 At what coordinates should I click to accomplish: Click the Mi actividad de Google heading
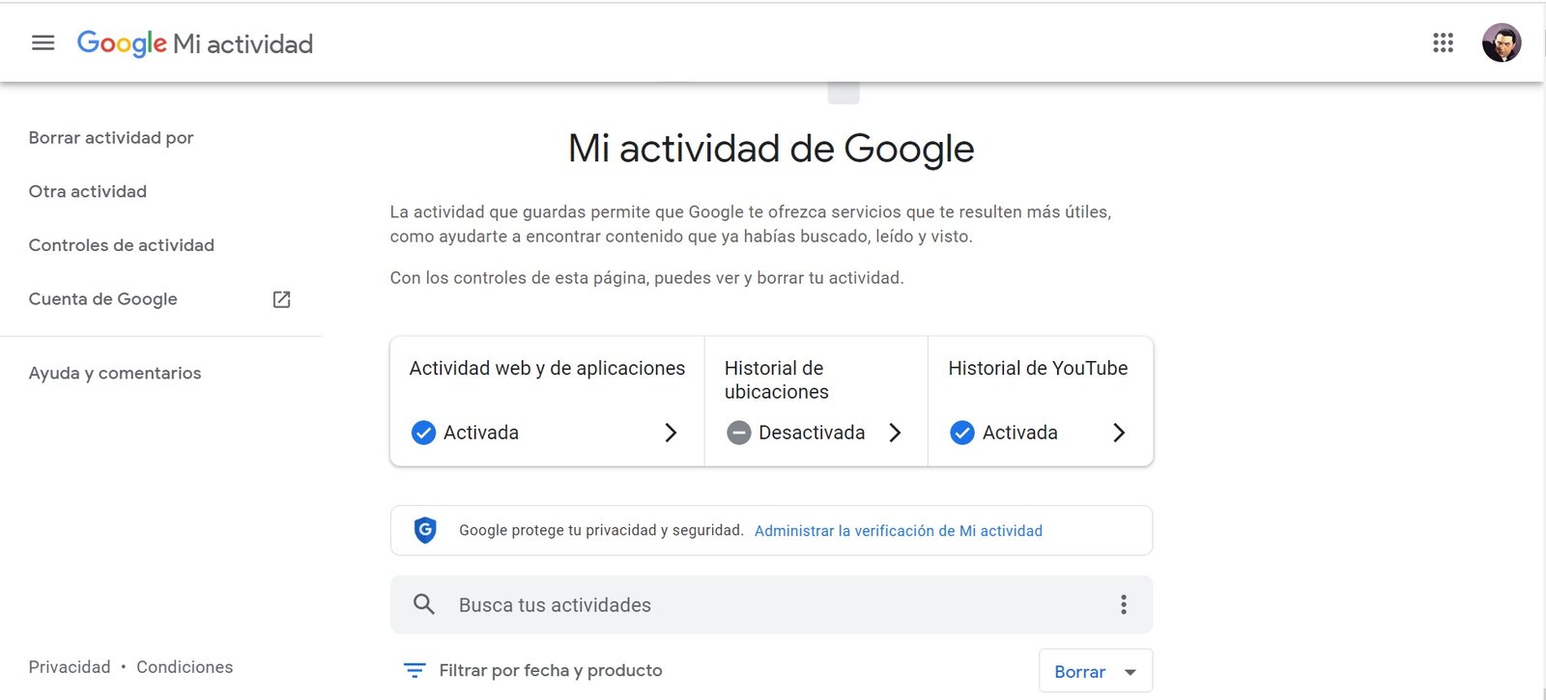coord(771,149)
